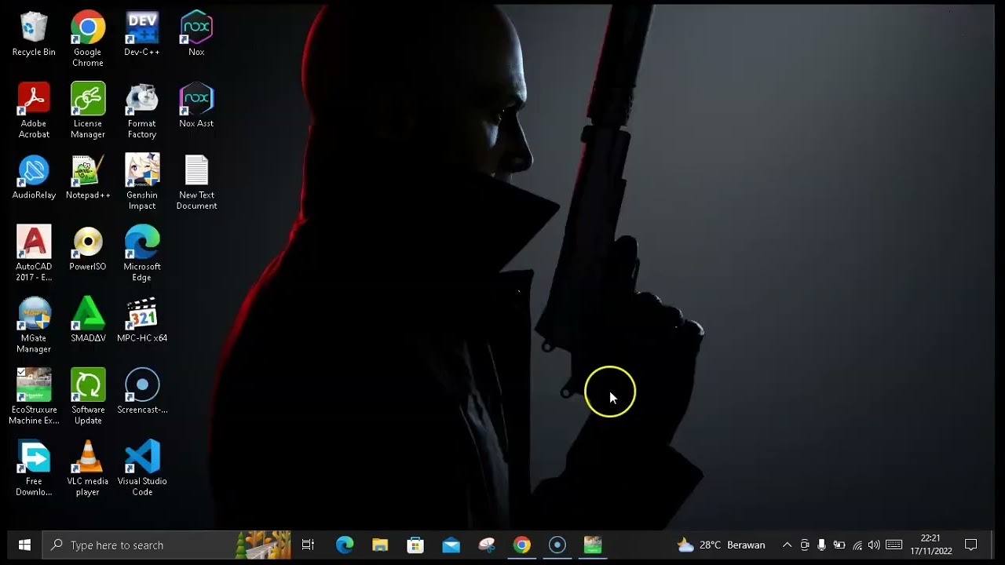This screenshot has height=565, width=1005.
Task: Select the Notepad++ desktop shortcut
Action: click(x=88, y=177)
